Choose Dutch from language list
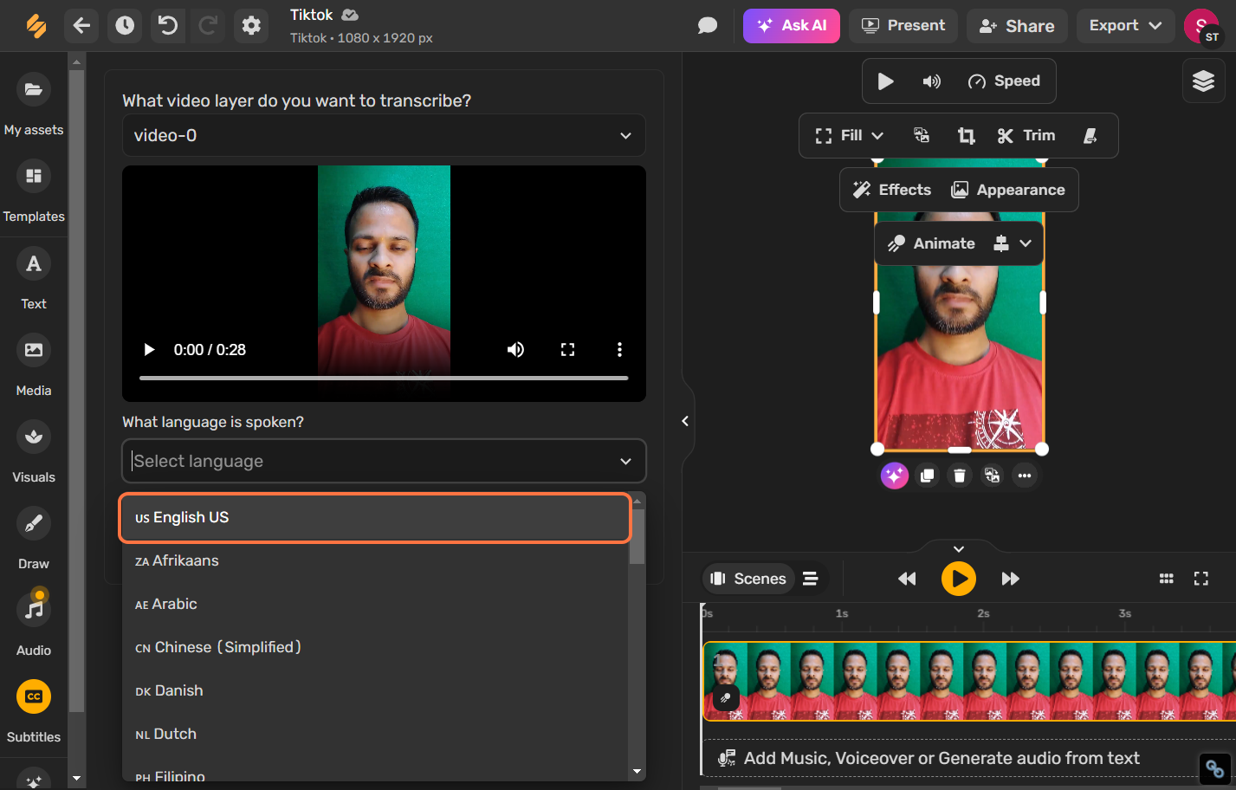Screen dimensions: 1236x790 [375, 735]
